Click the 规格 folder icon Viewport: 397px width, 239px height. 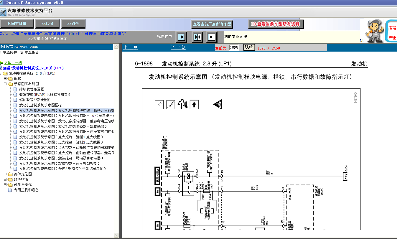point(10,79)
